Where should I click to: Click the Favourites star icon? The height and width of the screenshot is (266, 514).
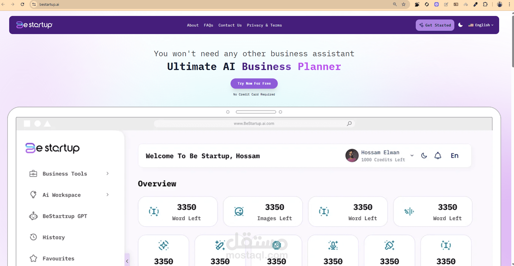(x=33, y=258)
